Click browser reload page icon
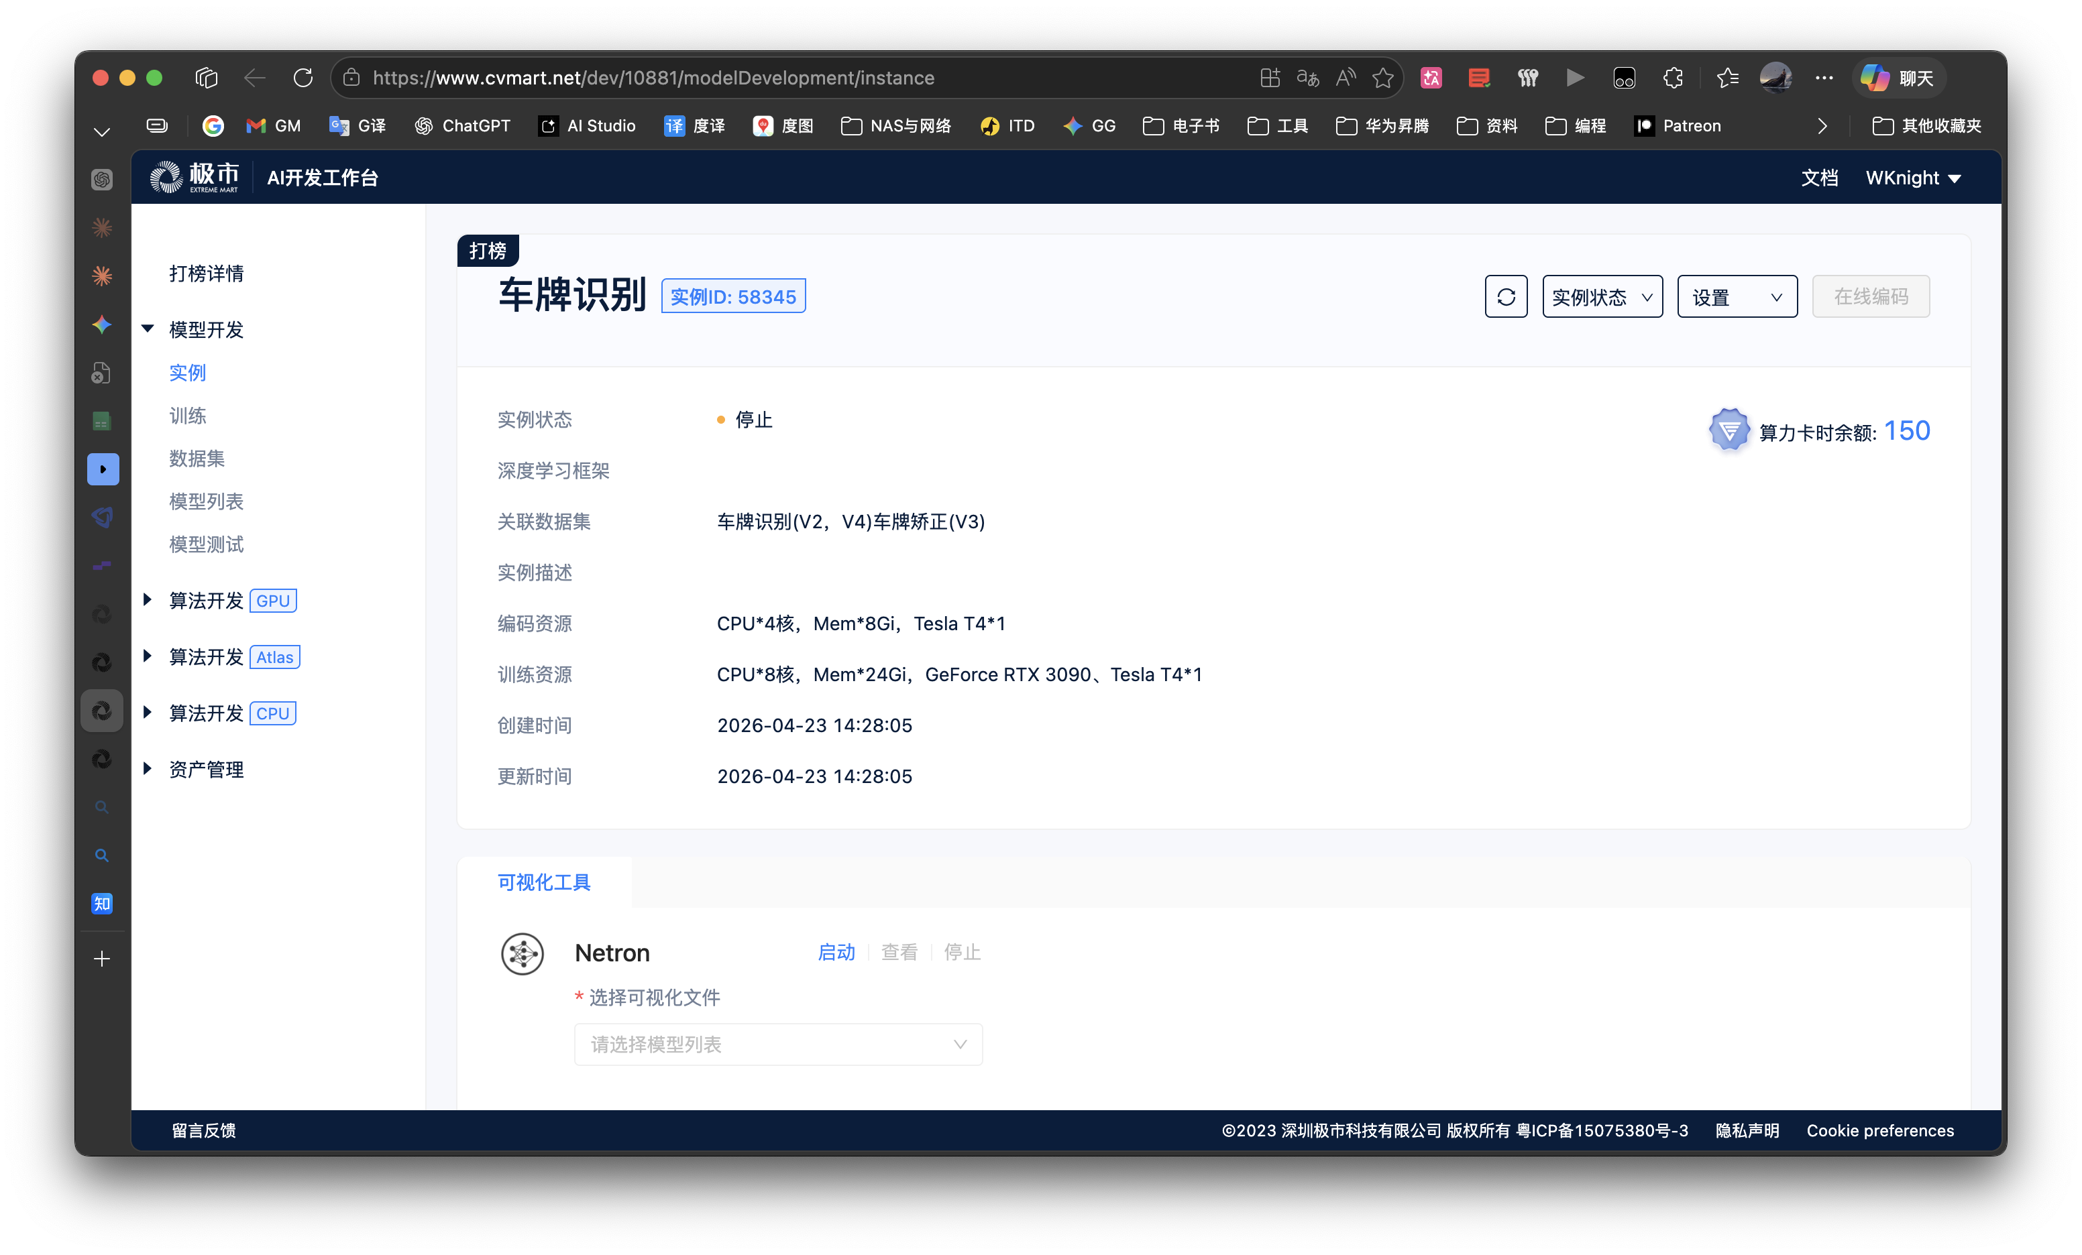The image size is (2082, 1255). (x=303, y=78)
